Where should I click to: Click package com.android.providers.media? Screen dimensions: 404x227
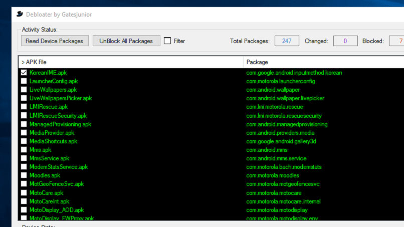tap(280, 133)
